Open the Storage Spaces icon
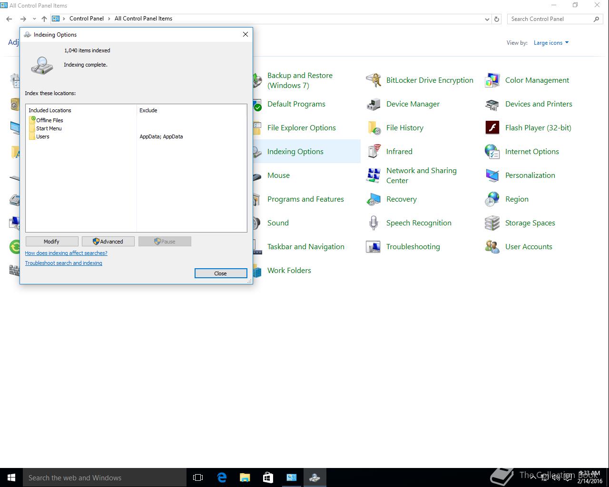The image size is (609, 487). click(492, 223)
